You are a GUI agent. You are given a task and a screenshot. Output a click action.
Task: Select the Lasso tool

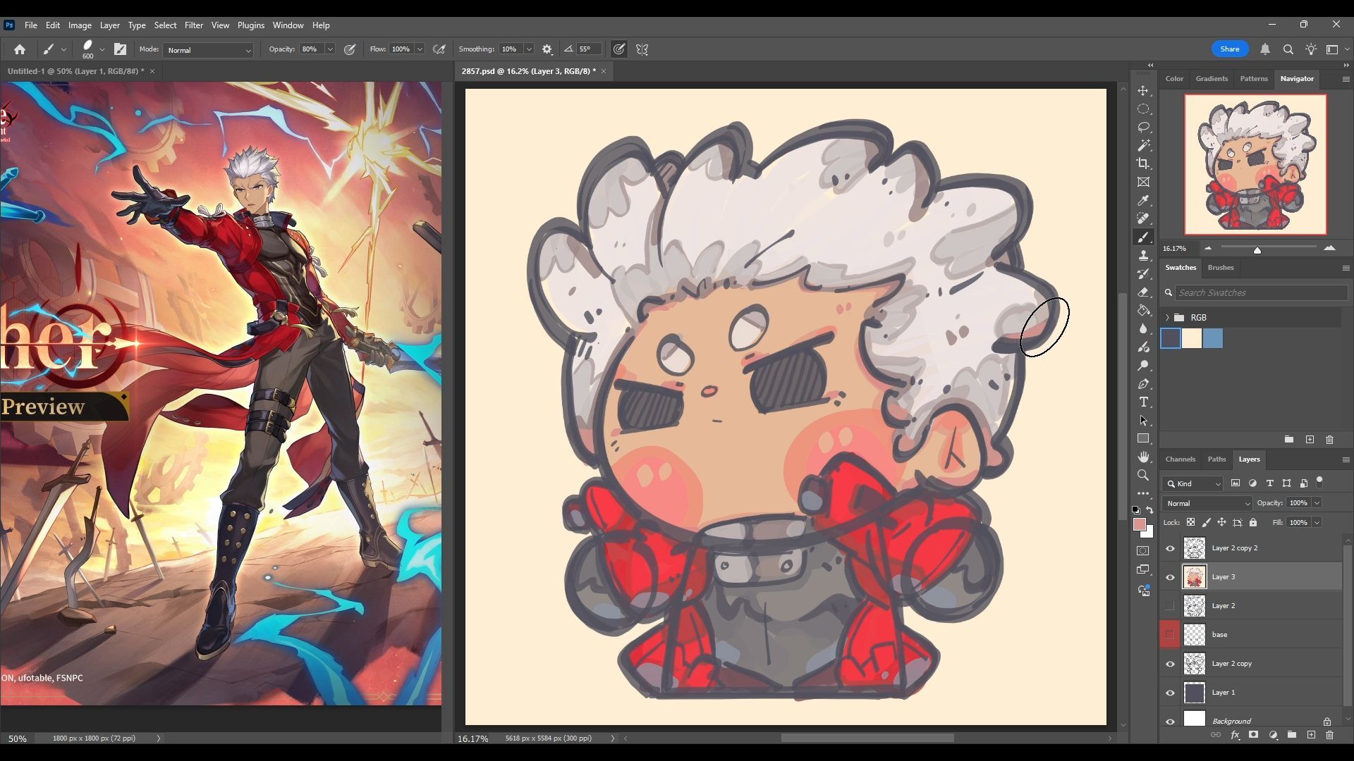click(1143, 128)
